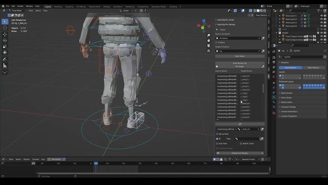Click the current frame marker on timeline
The image size is (328, 185).
(96, 163)
